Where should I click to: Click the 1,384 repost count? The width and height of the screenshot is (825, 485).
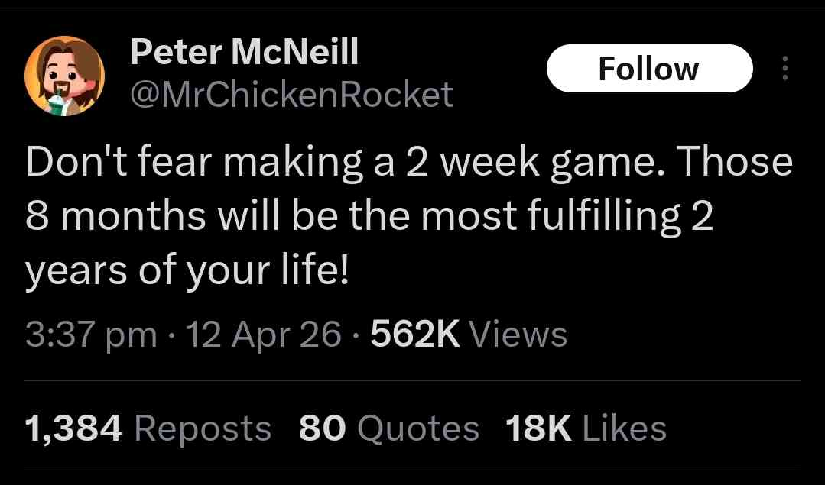(73, 428)
